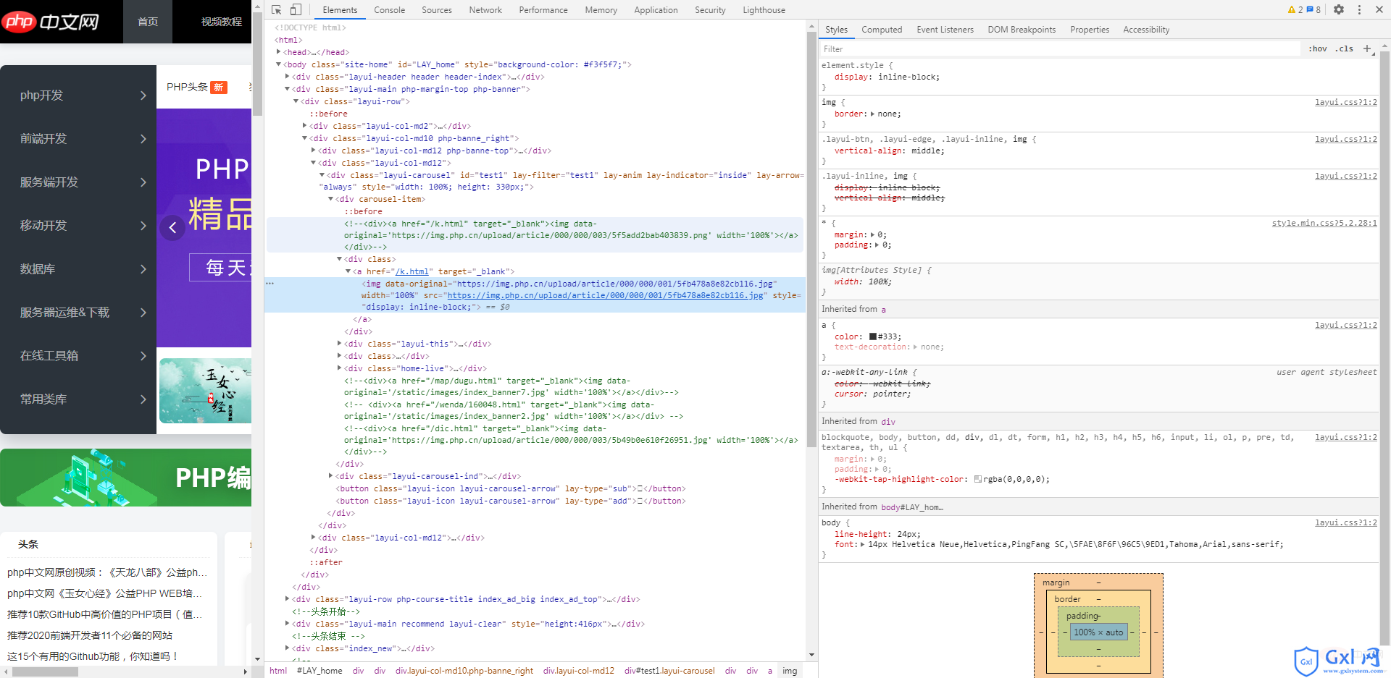Image resolution: width=1391 pixels, height=678 pixels.
Task: Open the 移动开发 sidebar category
Action: 78,226
